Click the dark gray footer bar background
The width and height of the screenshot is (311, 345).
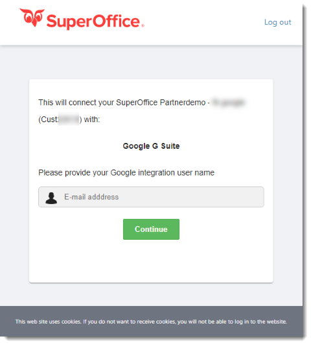(151, 311)
